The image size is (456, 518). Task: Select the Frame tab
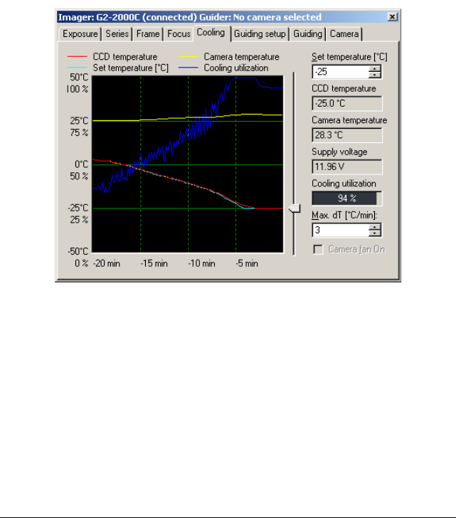pos(147,34)
